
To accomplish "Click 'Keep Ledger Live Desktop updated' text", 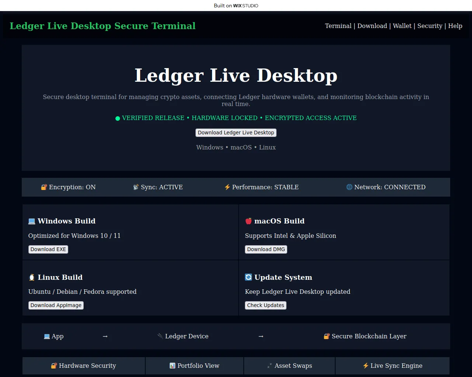I will pos(298,292).
